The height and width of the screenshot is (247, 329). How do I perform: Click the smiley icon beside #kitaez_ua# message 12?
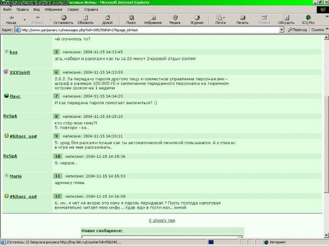[6, 196]
